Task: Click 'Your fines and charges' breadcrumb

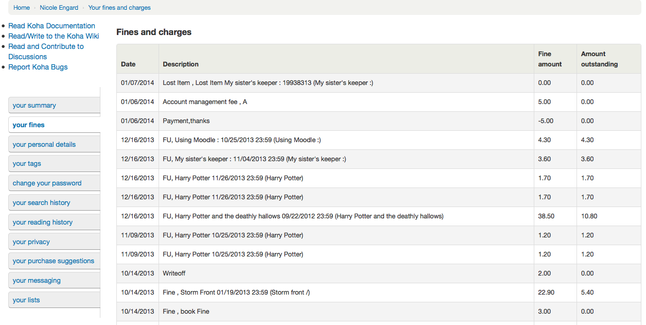Action: point(119,8)
